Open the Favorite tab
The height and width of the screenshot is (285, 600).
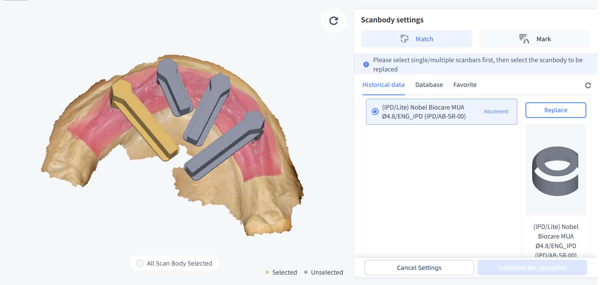tap(465, 85)
